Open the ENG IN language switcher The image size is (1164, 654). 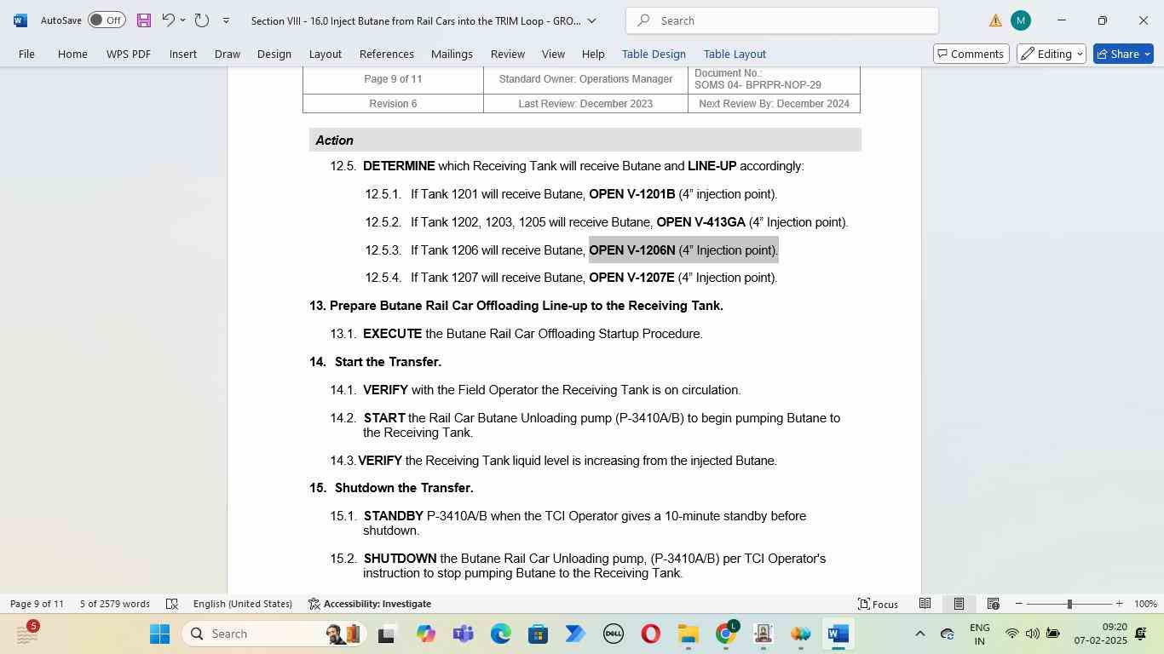(980, 634)
